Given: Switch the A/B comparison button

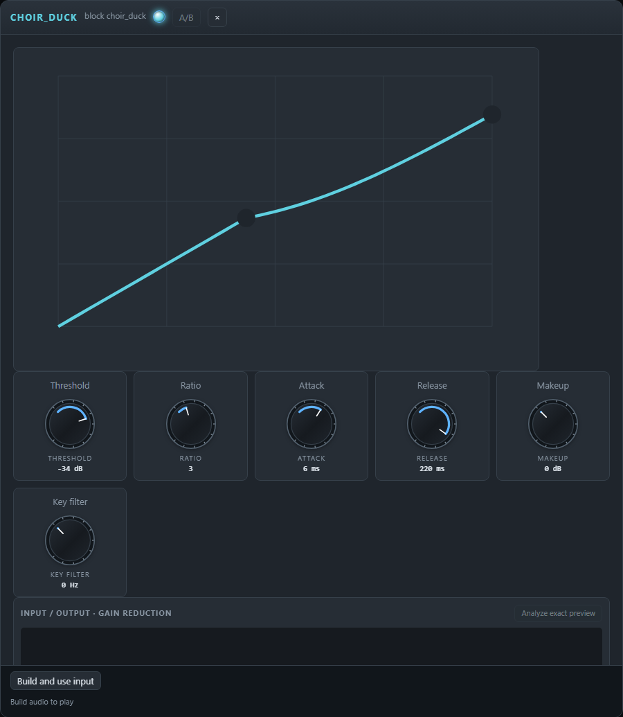Looking at the screenshot, I should (186, 18).
